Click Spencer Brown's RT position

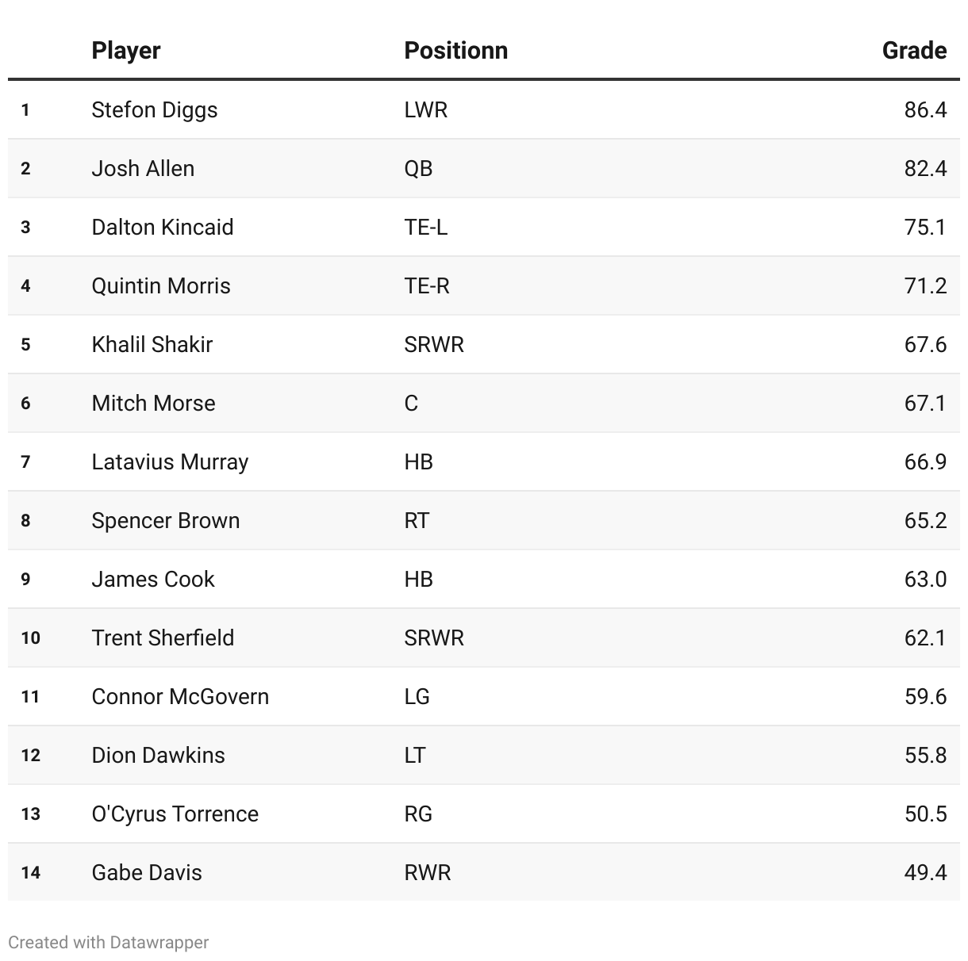click(x=417, y=520)
